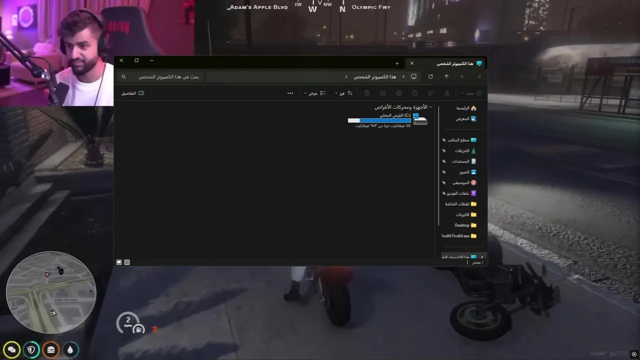The image size is (640, 360).
Task: Click the fuel gauge icon in game HUD
Action: point(139,329)
